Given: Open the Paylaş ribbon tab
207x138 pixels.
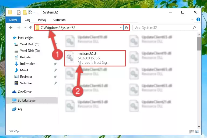Looking at the screenshot, I should point(42,20).
